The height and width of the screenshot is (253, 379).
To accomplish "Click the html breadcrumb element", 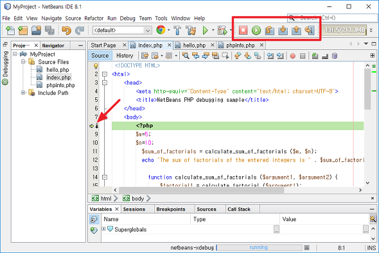I will (x=105, y=199).
